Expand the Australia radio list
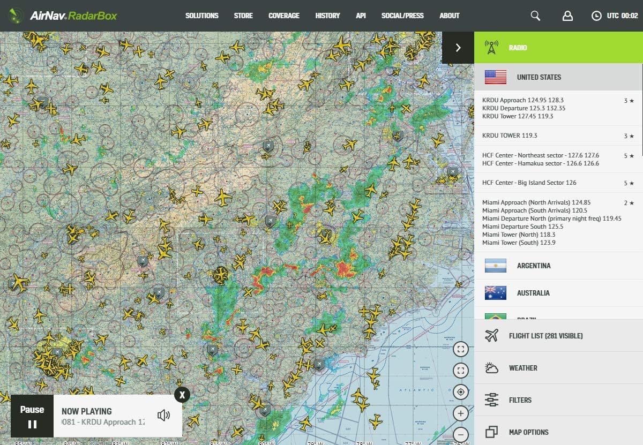The image size is (643, 445). pos(533,293)
